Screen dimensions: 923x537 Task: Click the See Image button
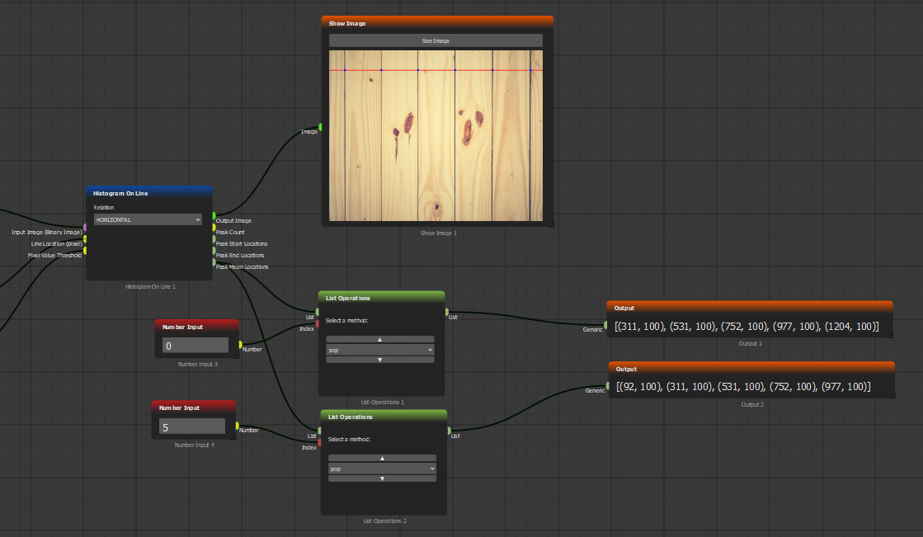(436, 40)
